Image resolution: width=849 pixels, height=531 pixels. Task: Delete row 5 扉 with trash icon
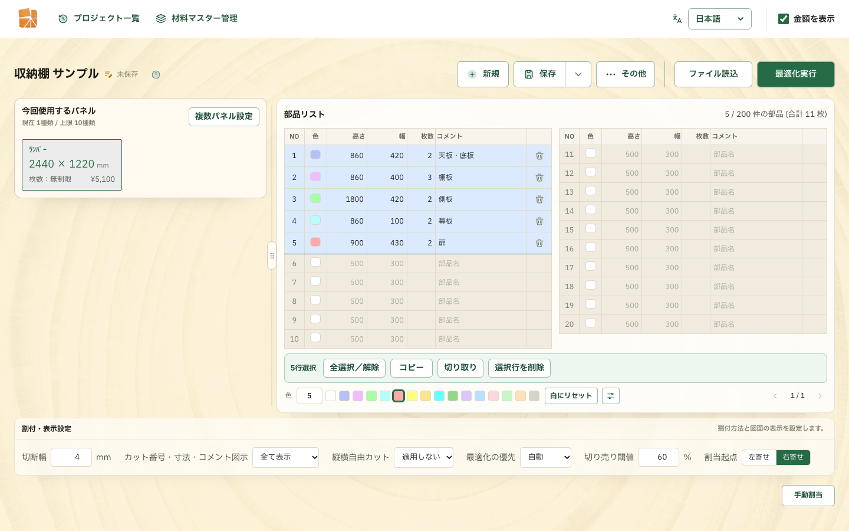click(x=539, y=243)
